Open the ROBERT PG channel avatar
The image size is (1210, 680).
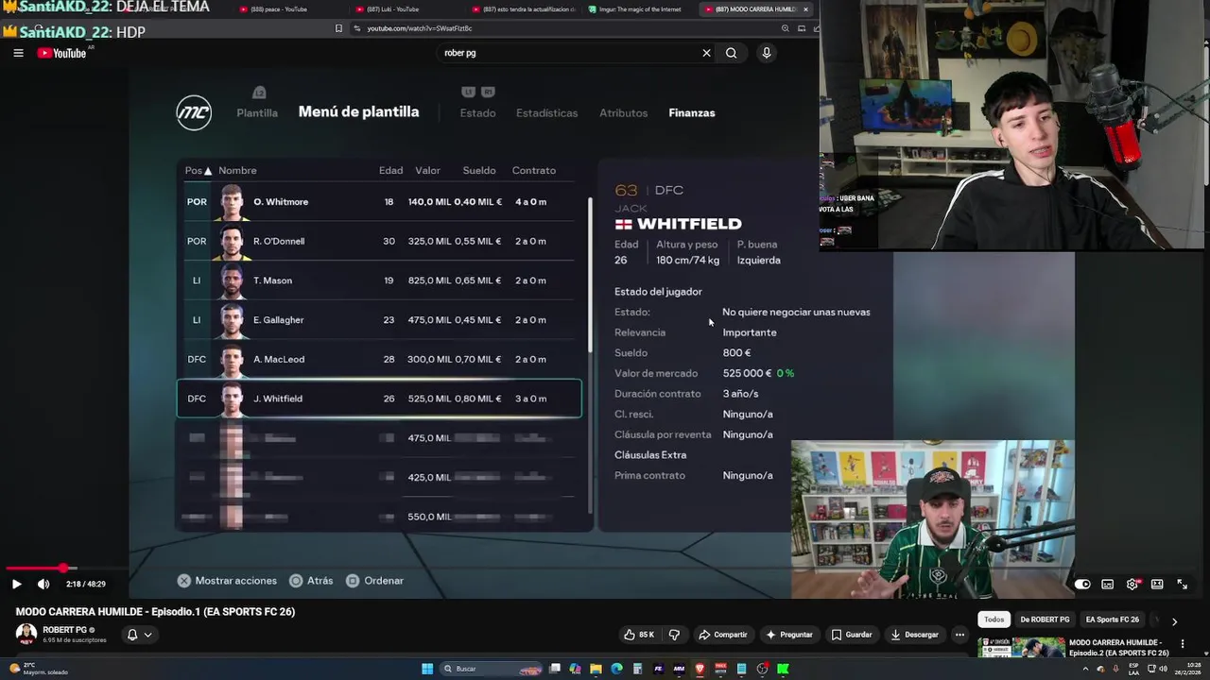[x=26, y=634]
